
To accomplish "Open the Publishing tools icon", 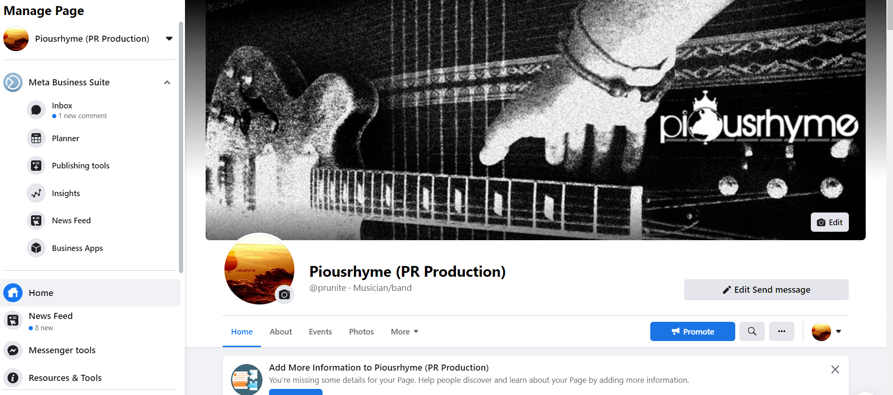I will pos(36,166).
